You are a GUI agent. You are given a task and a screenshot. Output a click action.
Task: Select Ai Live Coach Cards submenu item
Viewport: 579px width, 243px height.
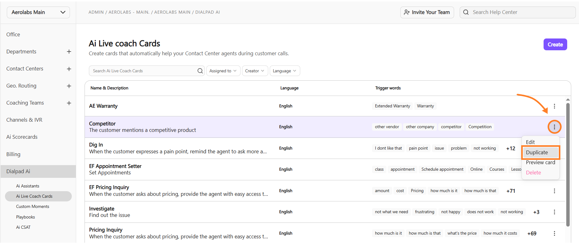[38, 196]
